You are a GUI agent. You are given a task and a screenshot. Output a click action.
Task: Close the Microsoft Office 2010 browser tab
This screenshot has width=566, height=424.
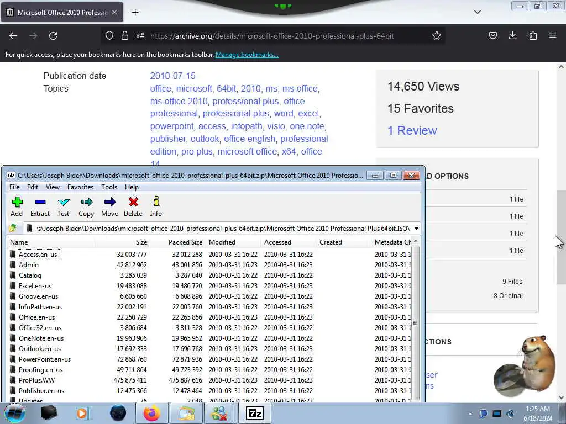click(114, 12)
